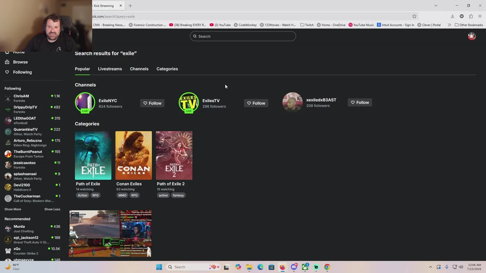Open Copilot from the taskbar

238,267
